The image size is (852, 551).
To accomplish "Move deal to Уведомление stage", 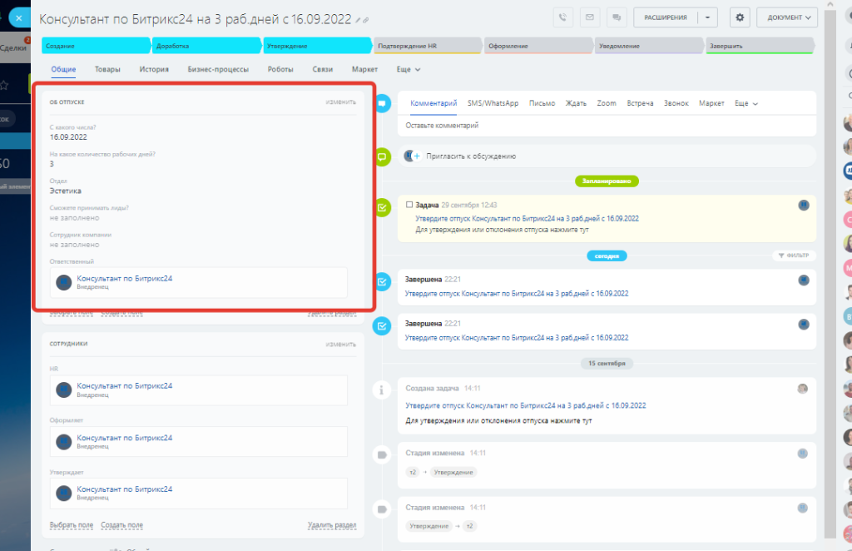I will [x=649, y=46].
